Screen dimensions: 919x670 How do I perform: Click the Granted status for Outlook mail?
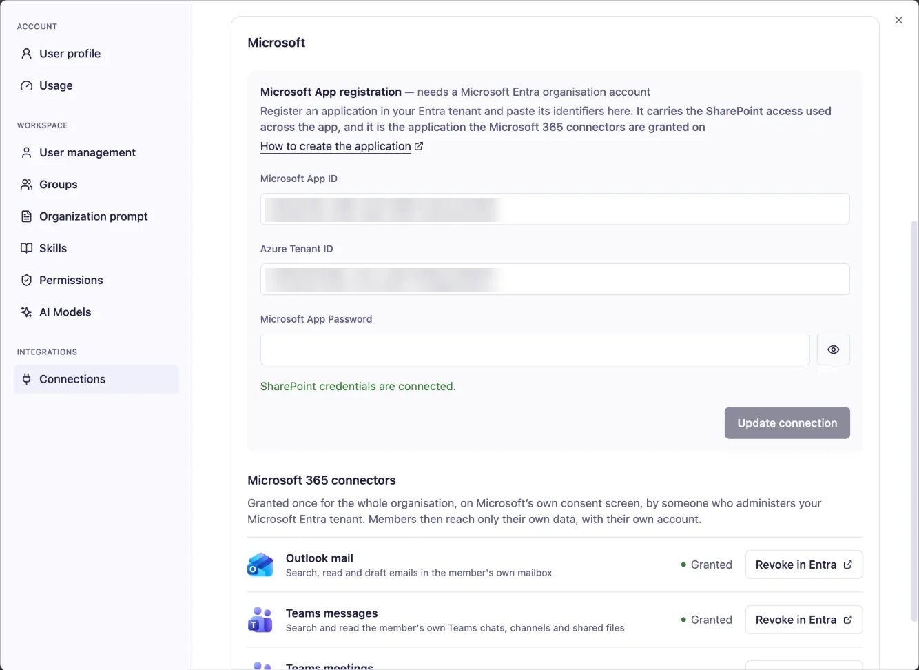(706, 565)
